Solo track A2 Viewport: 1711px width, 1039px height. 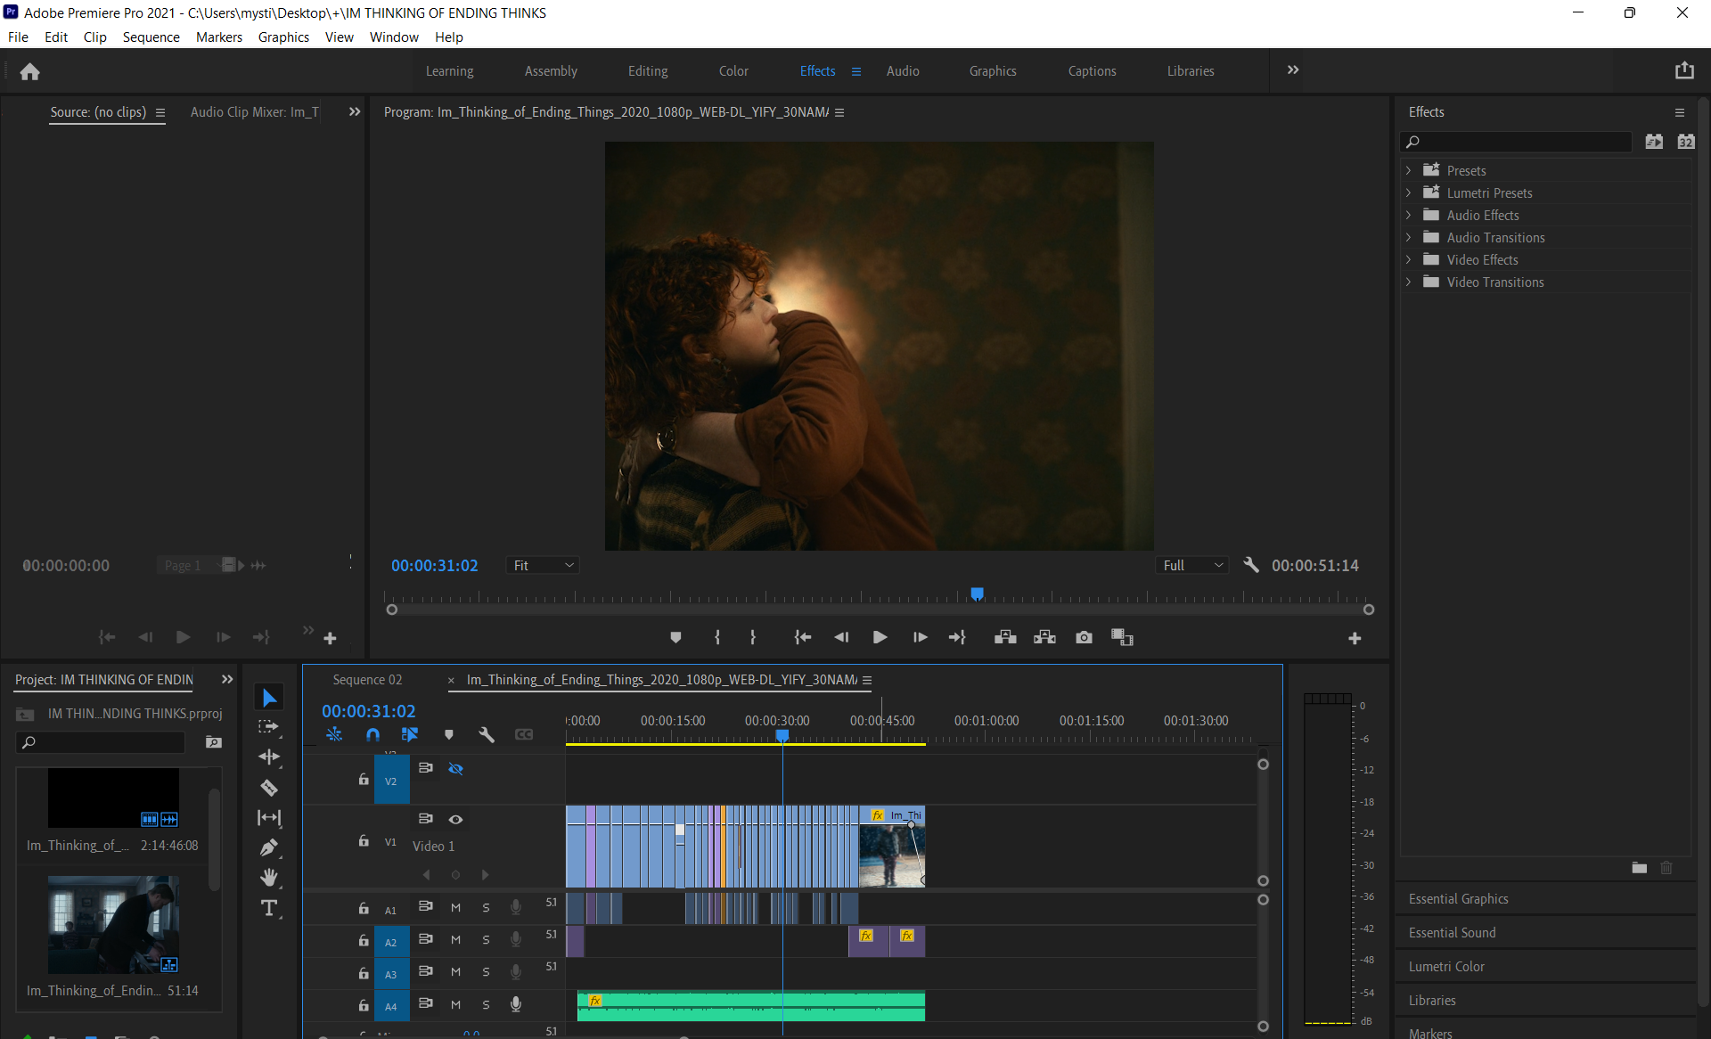[x=486, y=940]
